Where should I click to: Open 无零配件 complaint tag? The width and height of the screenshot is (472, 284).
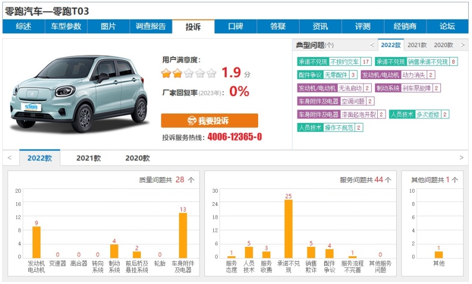(x=327, y=75)
